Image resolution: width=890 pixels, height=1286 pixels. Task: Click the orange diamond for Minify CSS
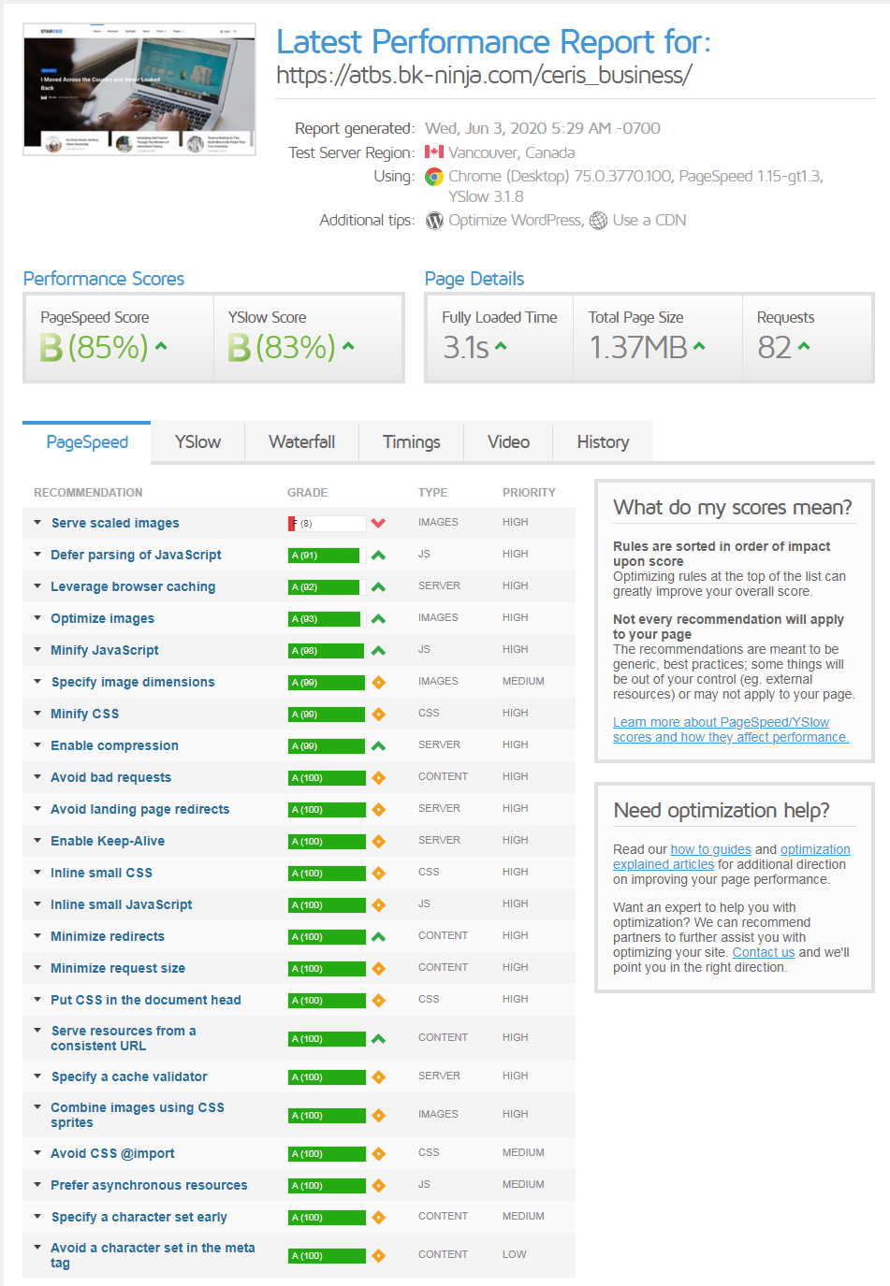coord(378,715)
